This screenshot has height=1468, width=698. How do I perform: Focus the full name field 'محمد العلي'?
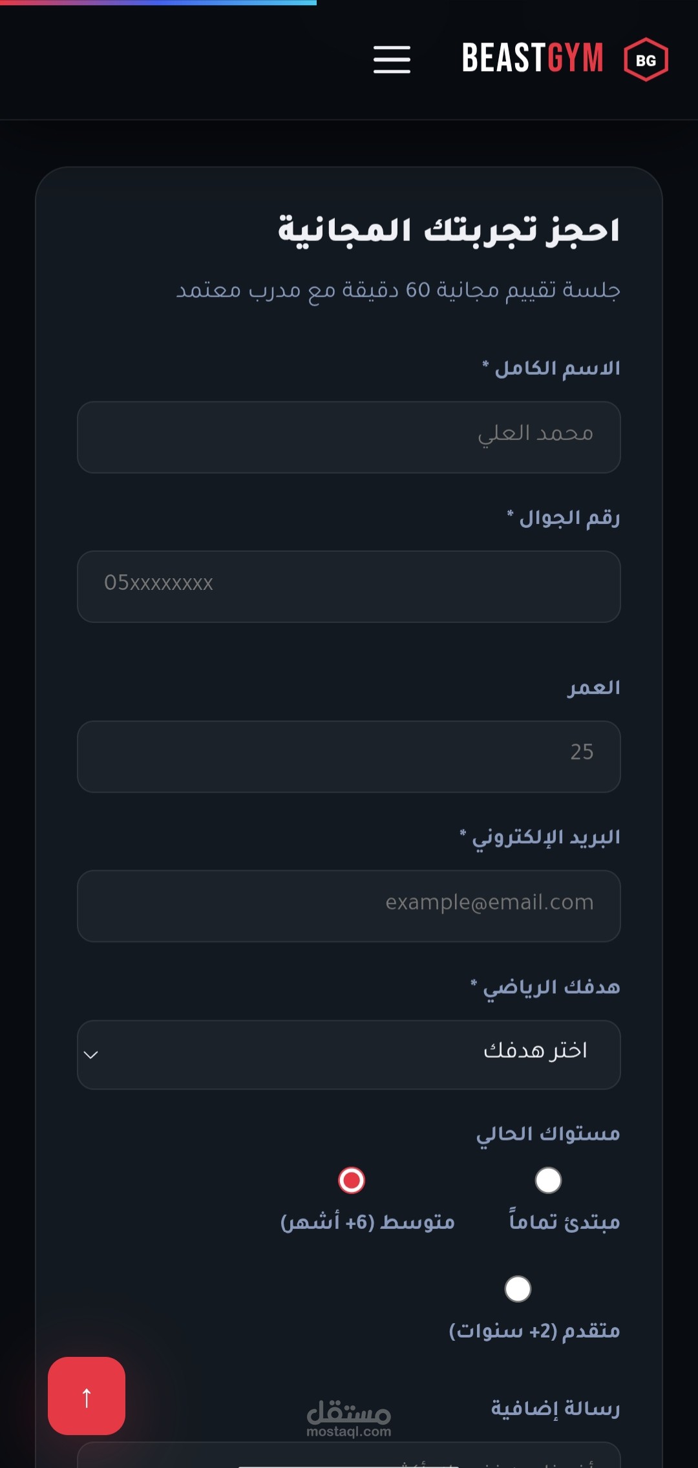pyautogui.click(x=349, y=437)
